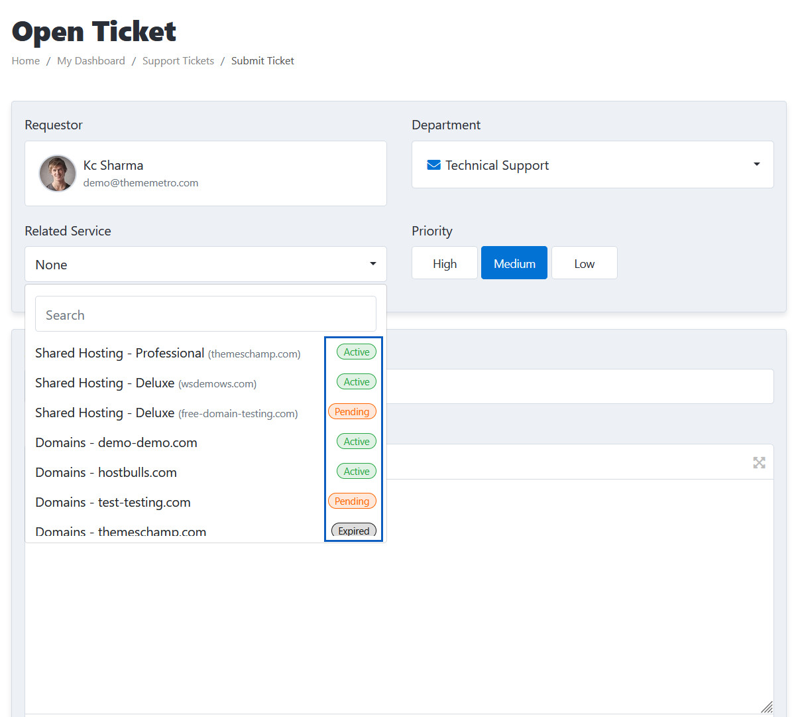Collapse the Related Service dropdown showing None
Image resolution: width=796 pixels, height=717 pixels.
[205, 265]
